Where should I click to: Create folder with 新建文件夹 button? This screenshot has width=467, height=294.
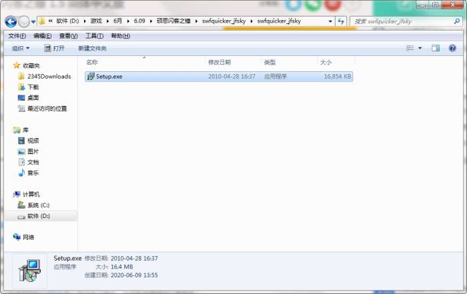[92, 48]
